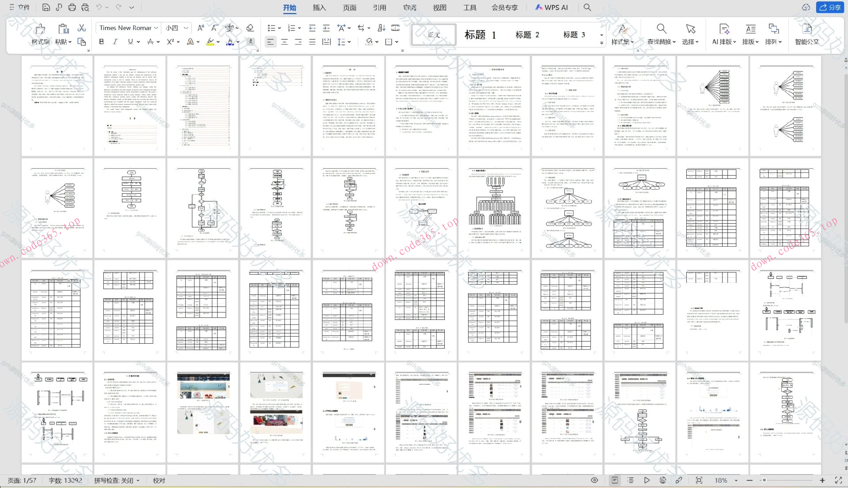848x488 pixels.
Task: Increase font size with A+ icon
Action: 201,28
